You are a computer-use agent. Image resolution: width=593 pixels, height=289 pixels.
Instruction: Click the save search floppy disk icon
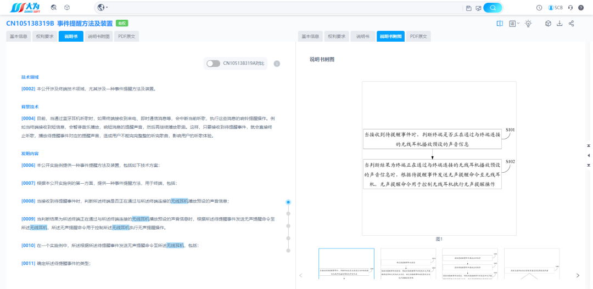tap(469, 8)
